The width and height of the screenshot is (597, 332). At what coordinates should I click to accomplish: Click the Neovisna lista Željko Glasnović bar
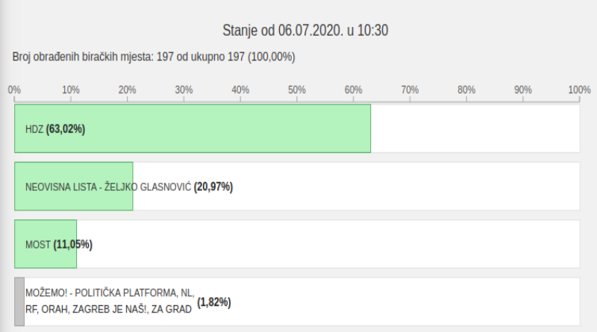[x=73, y=187]
